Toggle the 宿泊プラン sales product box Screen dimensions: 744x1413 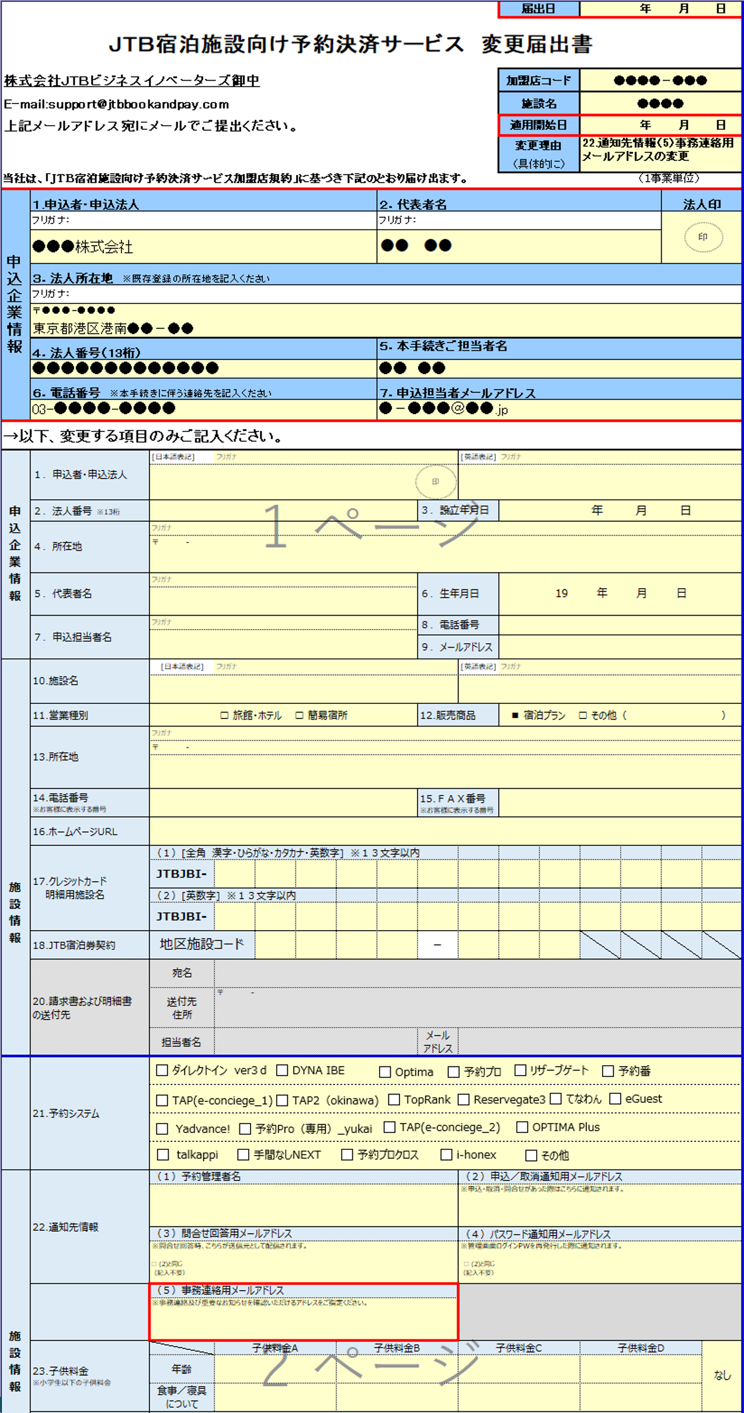click(x=515, y=716)
